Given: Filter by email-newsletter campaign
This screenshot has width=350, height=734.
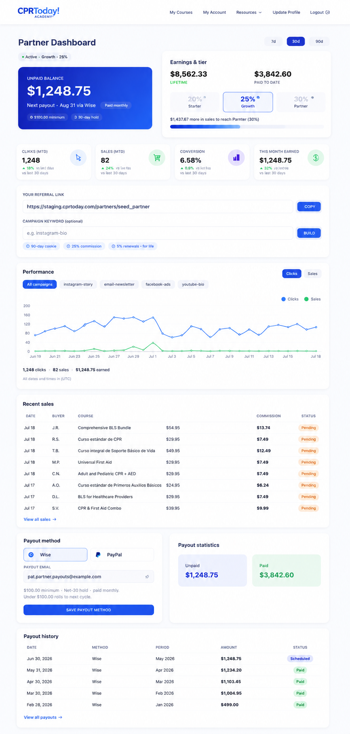Looking at the screenshot, I should pos(119,284).
